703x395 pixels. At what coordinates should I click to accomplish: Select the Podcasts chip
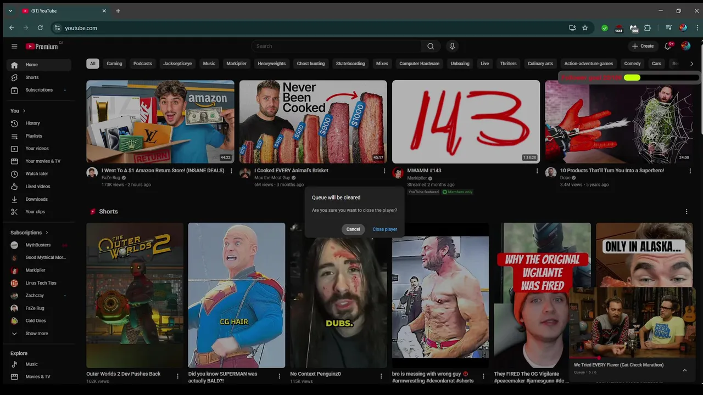pyautogui.click(x=143, y=64)
